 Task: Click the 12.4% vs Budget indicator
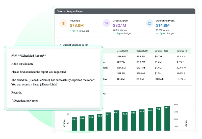point(79,31)
